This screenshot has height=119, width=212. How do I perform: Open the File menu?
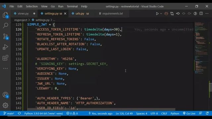12,6
